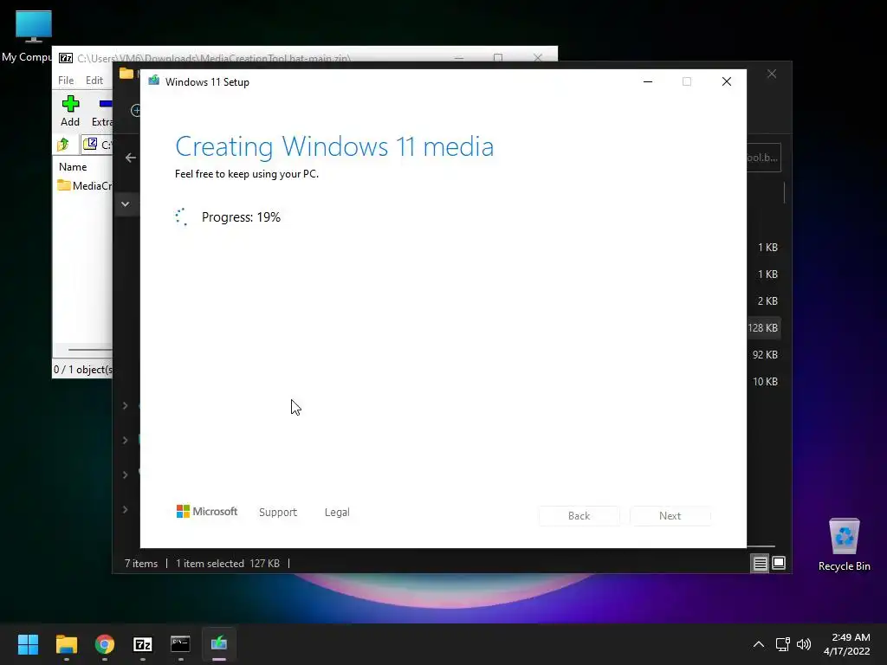Viewport: 887px width, 665px height.
Task: Open the Windows Start menu
Action: (x=28, y=644)
